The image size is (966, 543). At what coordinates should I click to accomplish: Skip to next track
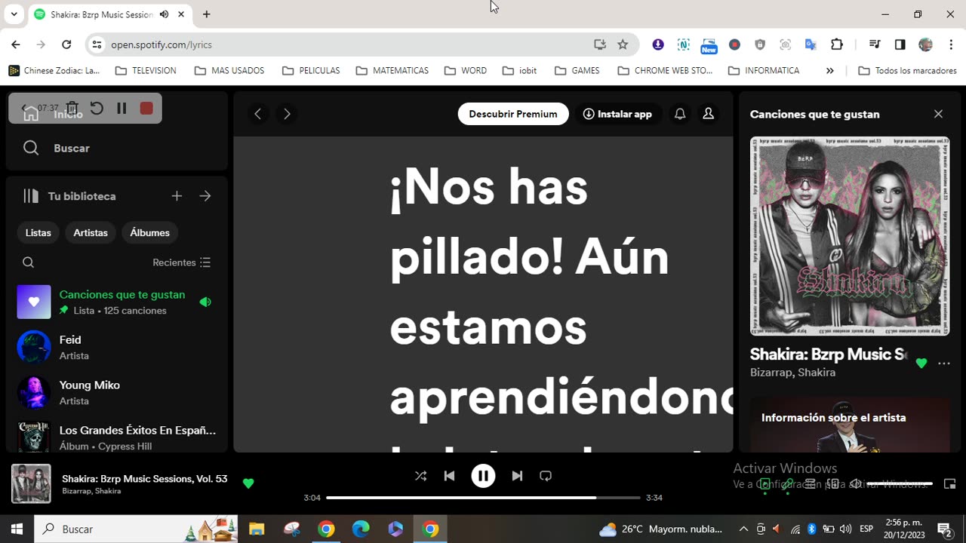(x=517, y=476)
